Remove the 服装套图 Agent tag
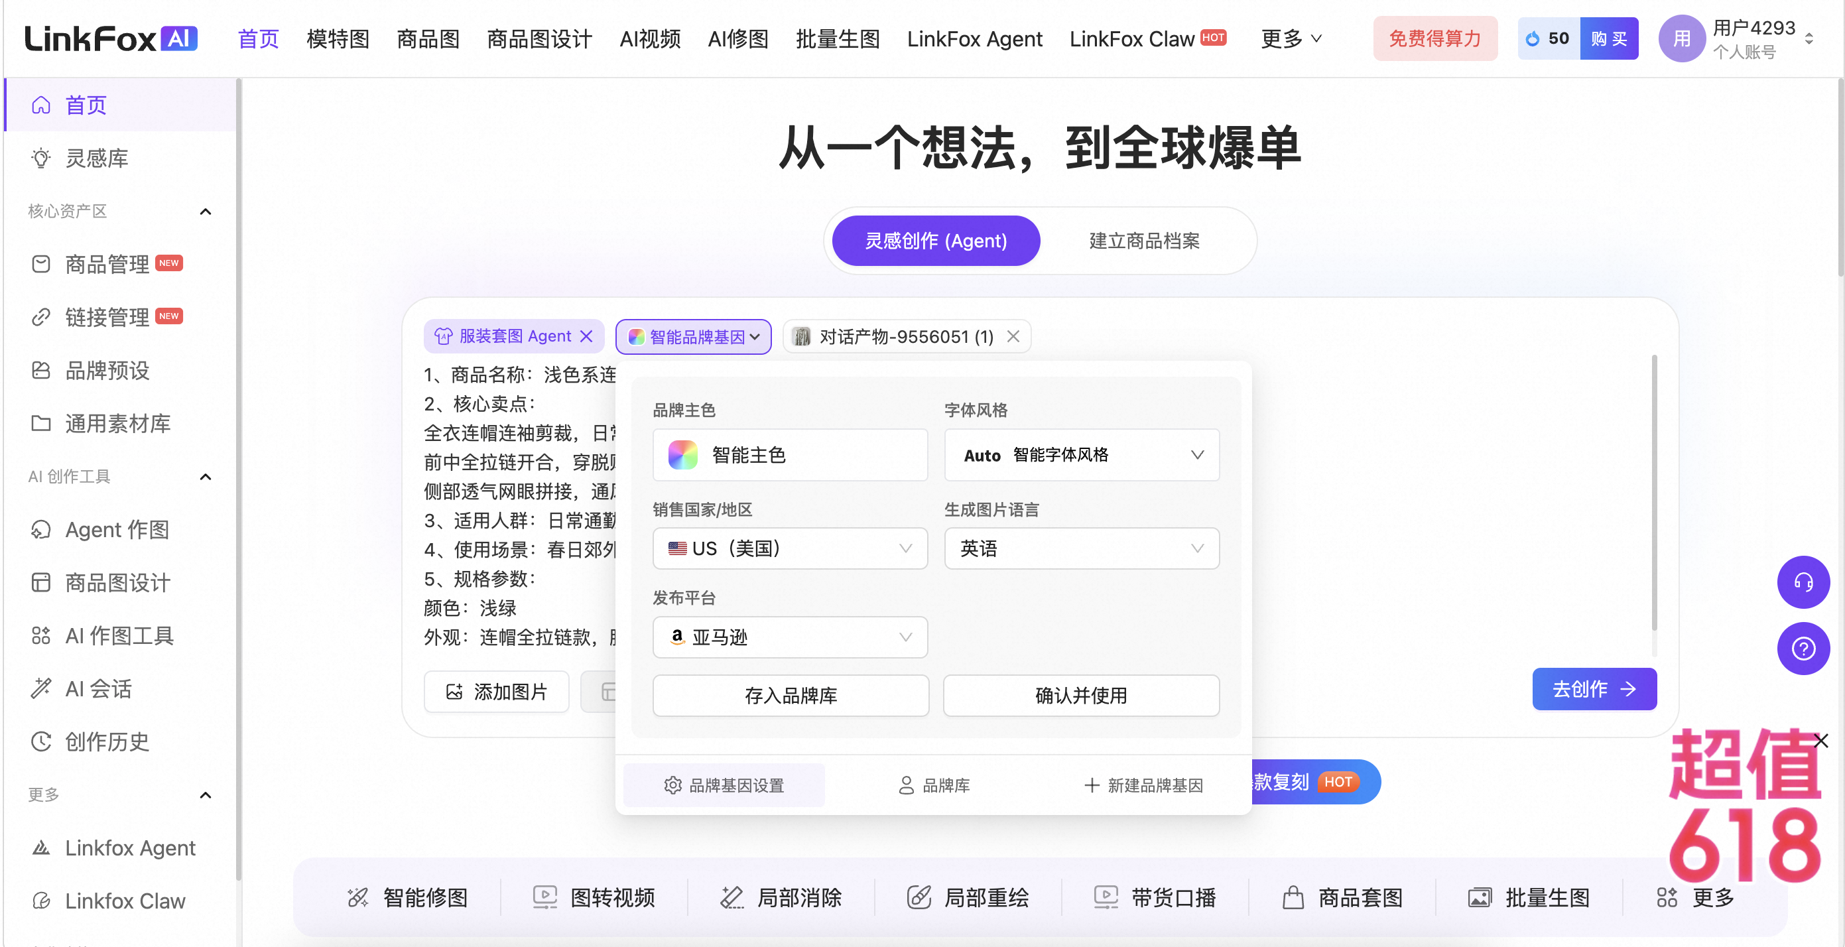1845x947 pixels. [586, 337]
